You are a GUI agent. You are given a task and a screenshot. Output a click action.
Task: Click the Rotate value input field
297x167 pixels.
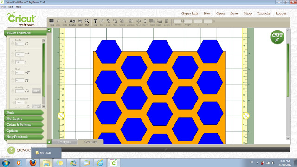[x=19, y=44]
